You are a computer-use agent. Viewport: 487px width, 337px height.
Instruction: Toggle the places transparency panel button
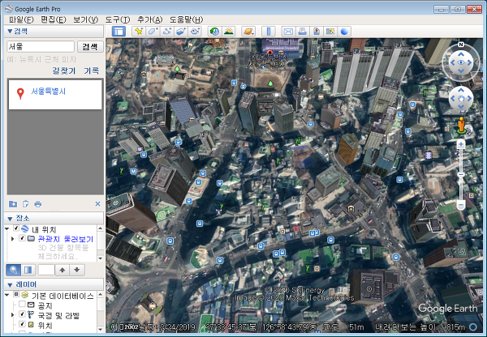(x=28, y=270)
